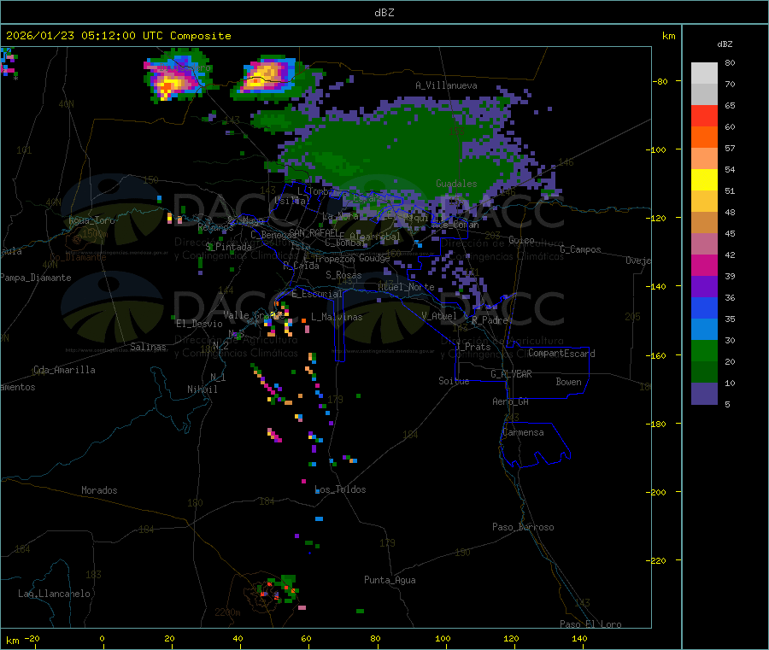Select the '2200m' elevation contour label

pyautogui.click(x=227, y=612)
